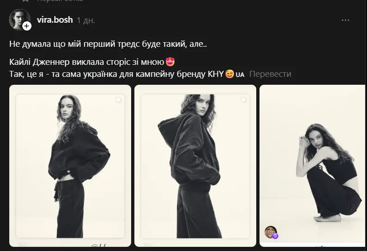Click the small round avatar on third photo
Image resolution: width=367 pixels, height=251 pixels.
coord(270,232)
